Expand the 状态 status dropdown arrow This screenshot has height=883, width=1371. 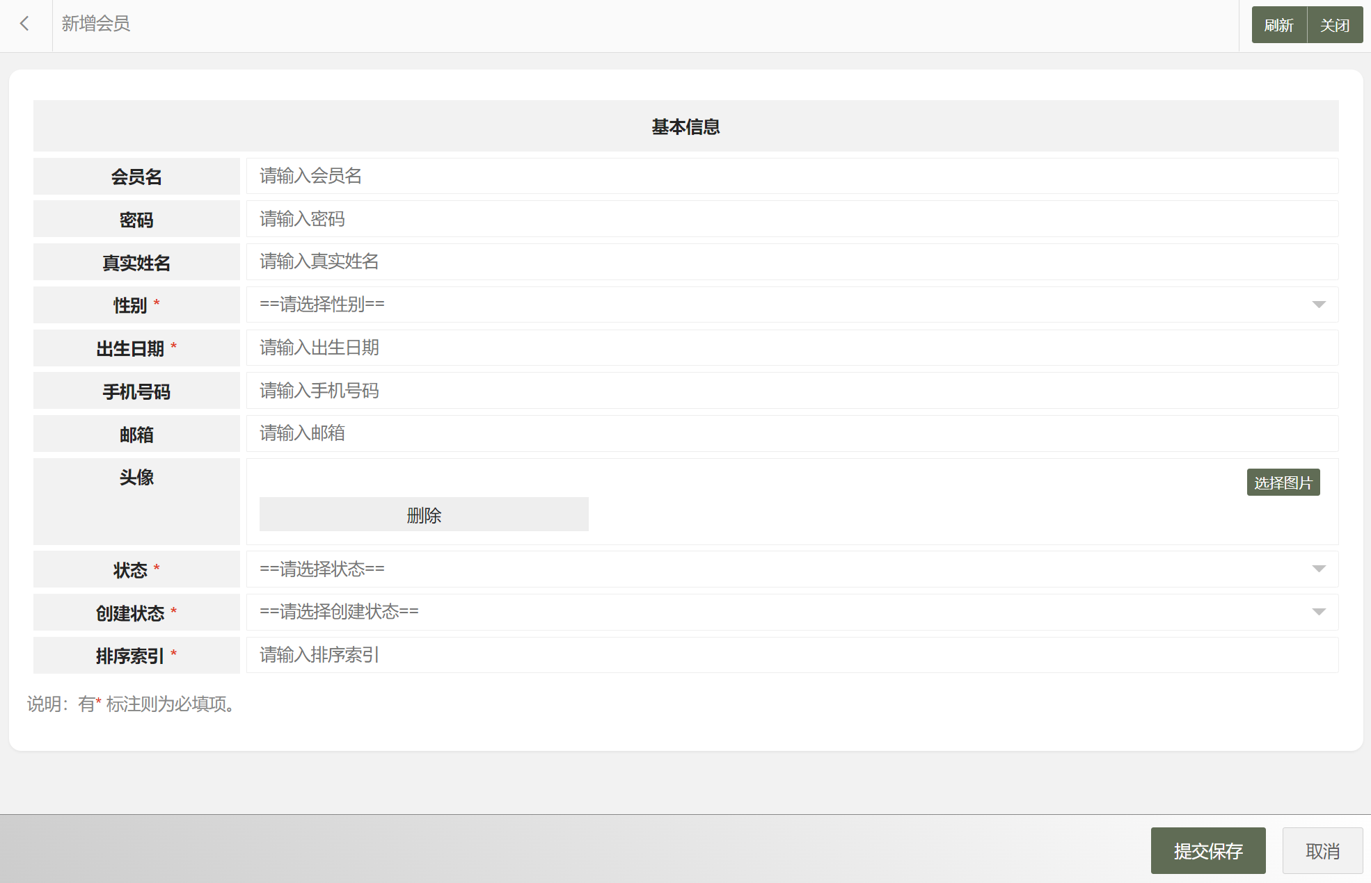point(1318,569)
